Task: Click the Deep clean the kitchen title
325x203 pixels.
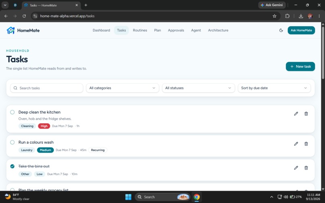Action: [40, 112]
